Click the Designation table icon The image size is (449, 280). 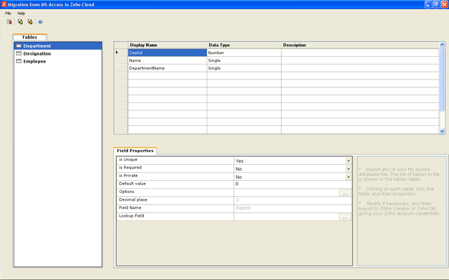coord(19,54)
